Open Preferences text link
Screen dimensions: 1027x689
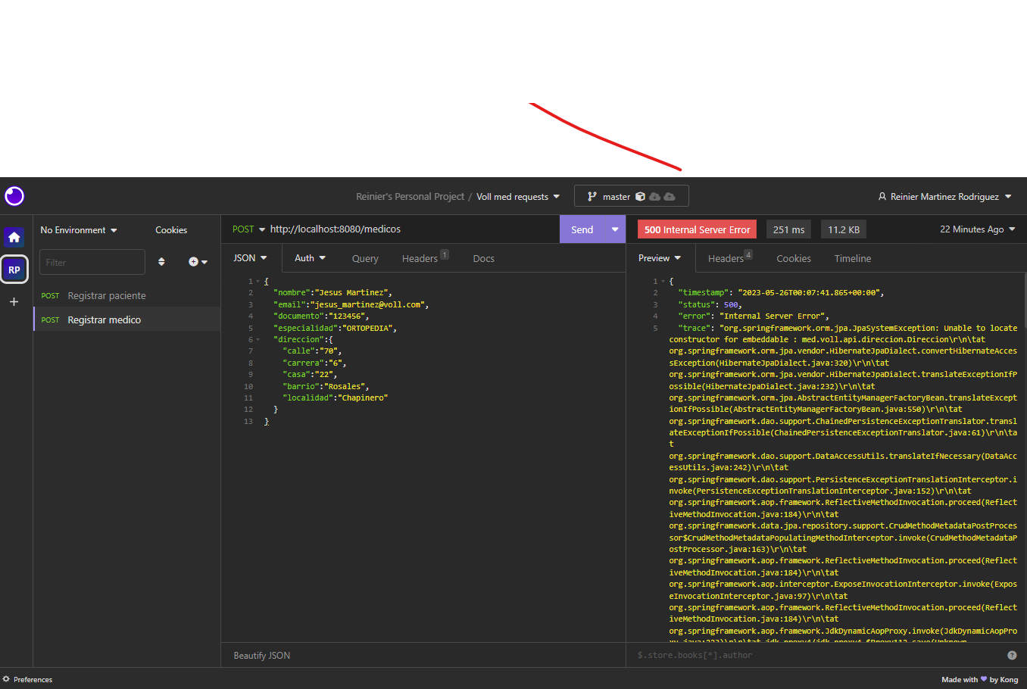coord(33,679)
